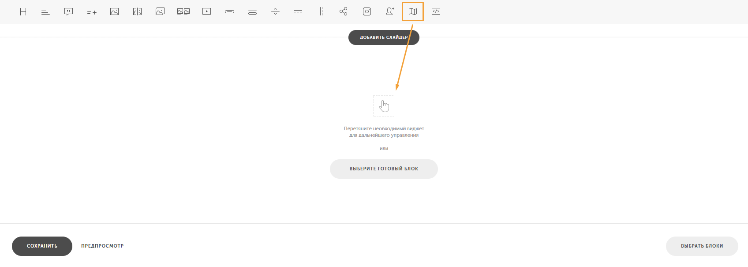Select the Instagram widget
The width and height of the screenshot is (748, 267).
[367, 11]
